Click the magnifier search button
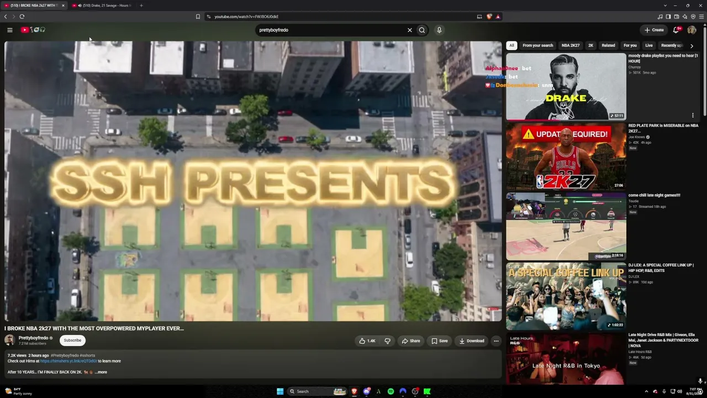Image resolution: width=707 pixels, height=398 pixels. pos(422,30)
